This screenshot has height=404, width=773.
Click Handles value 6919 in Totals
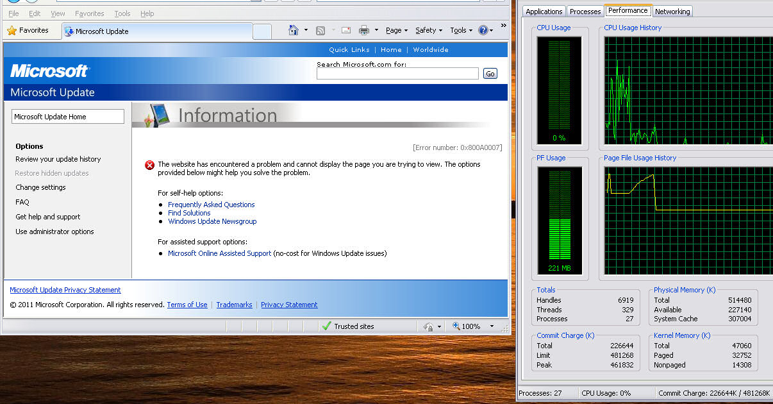626,300
